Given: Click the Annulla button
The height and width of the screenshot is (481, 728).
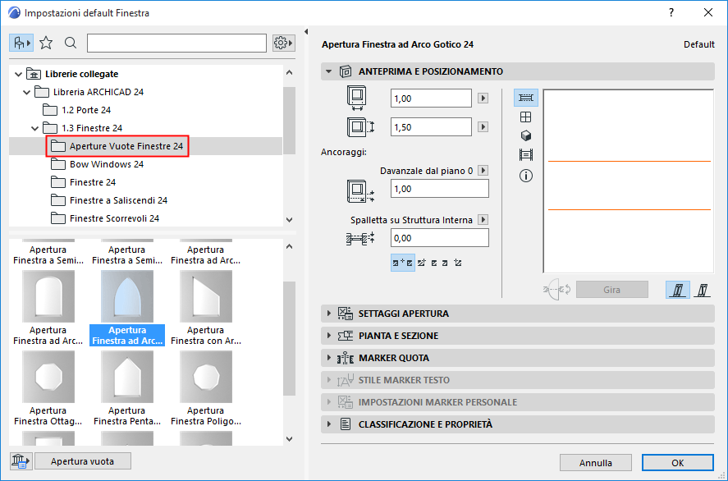Looking at the screenshot, I should [x=596, y=463].
